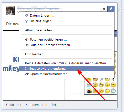The image size is (124, 112).
Task: Click the clock icon beside Datum ändern
Action: click(27, 15)
